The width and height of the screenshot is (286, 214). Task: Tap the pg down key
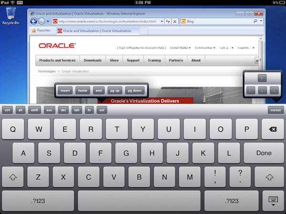135,91
